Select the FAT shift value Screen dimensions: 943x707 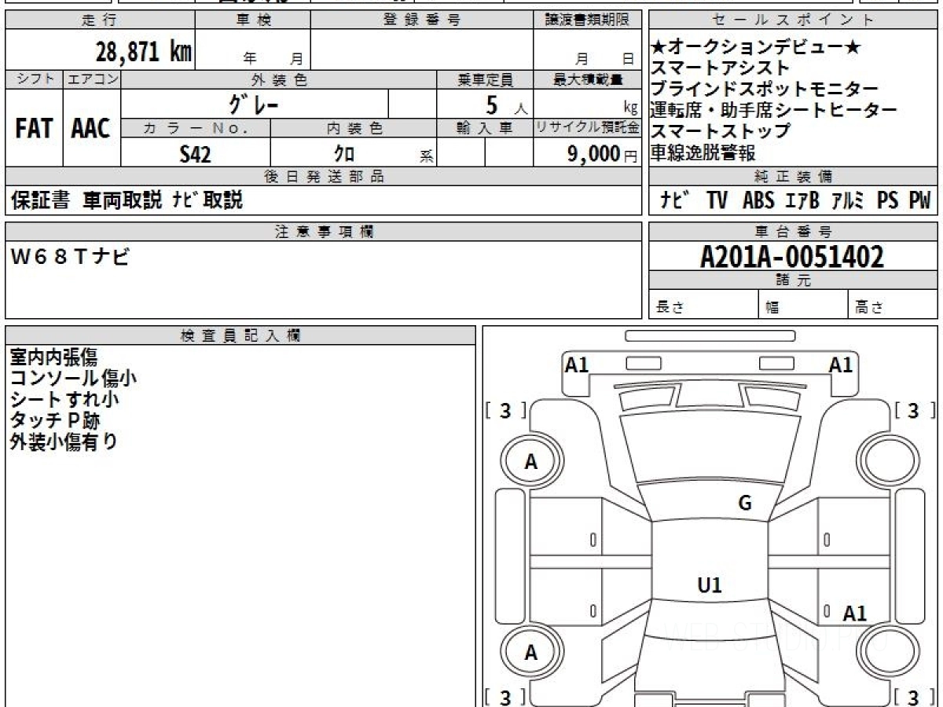click(34, 129)
